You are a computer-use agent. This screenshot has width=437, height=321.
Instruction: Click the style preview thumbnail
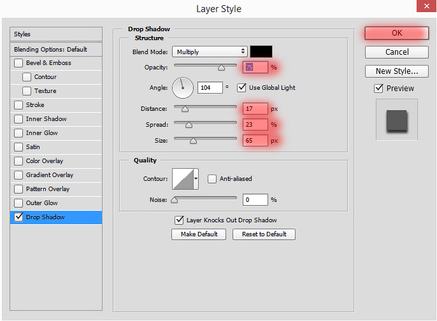pyautogui.click(x=397, y=120)
